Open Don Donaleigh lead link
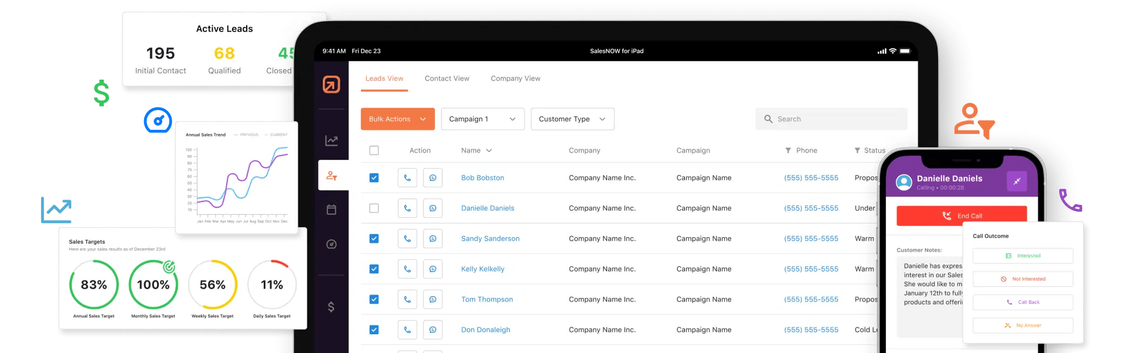This screenshot has width=1125, height=353. 485,330
